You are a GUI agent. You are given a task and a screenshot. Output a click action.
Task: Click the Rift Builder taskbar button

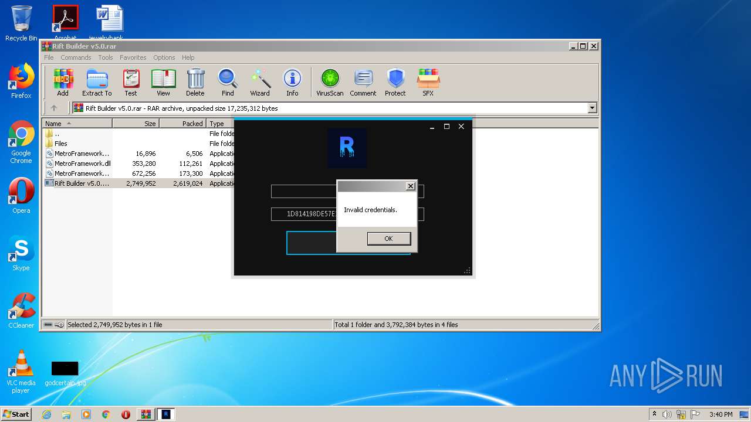click(166, 414)
